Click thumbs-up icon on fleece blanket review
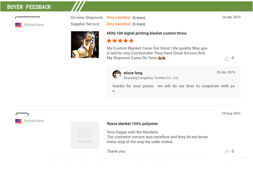This screenshot has height=172, width=253. tap(227, 152)
